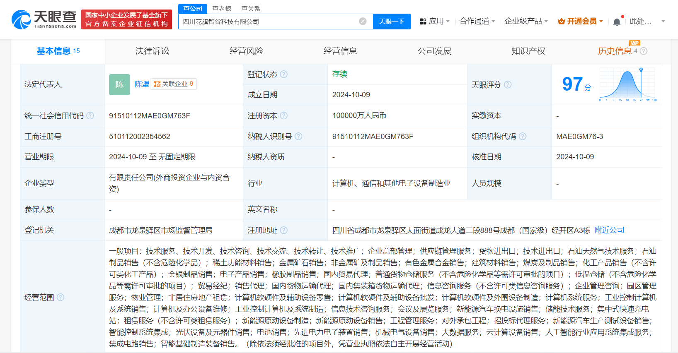The height and width of the screenshot is (353, 678).
Task: Click the registration number 510112002354562
Action: click(x=140, y=137)
